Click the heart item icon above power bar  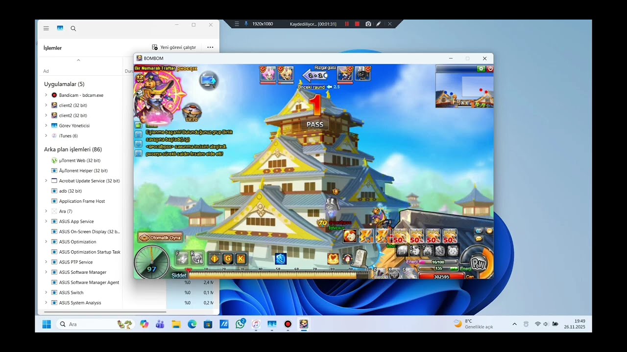click(x=333, y=258)
